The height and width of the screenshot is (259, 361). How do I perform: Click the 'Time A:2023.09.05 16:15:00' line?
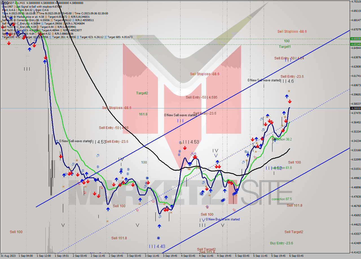coord(55,13)
